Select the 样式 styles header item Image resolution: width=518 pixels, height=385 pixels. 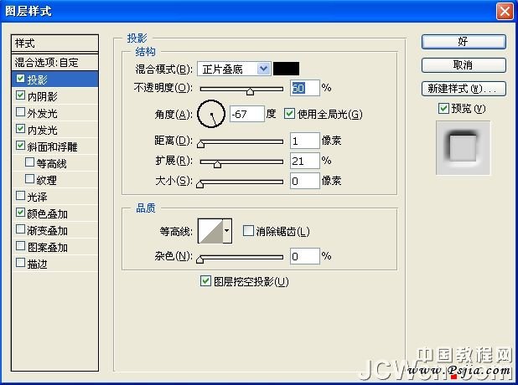tap(54, 44)
